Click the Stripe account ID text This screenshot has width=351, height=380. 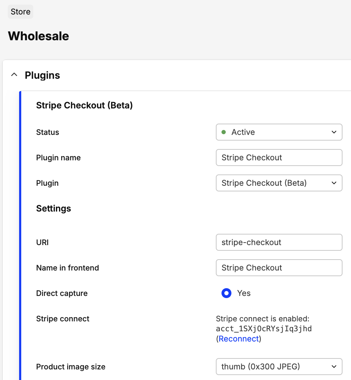pos(264,329)
